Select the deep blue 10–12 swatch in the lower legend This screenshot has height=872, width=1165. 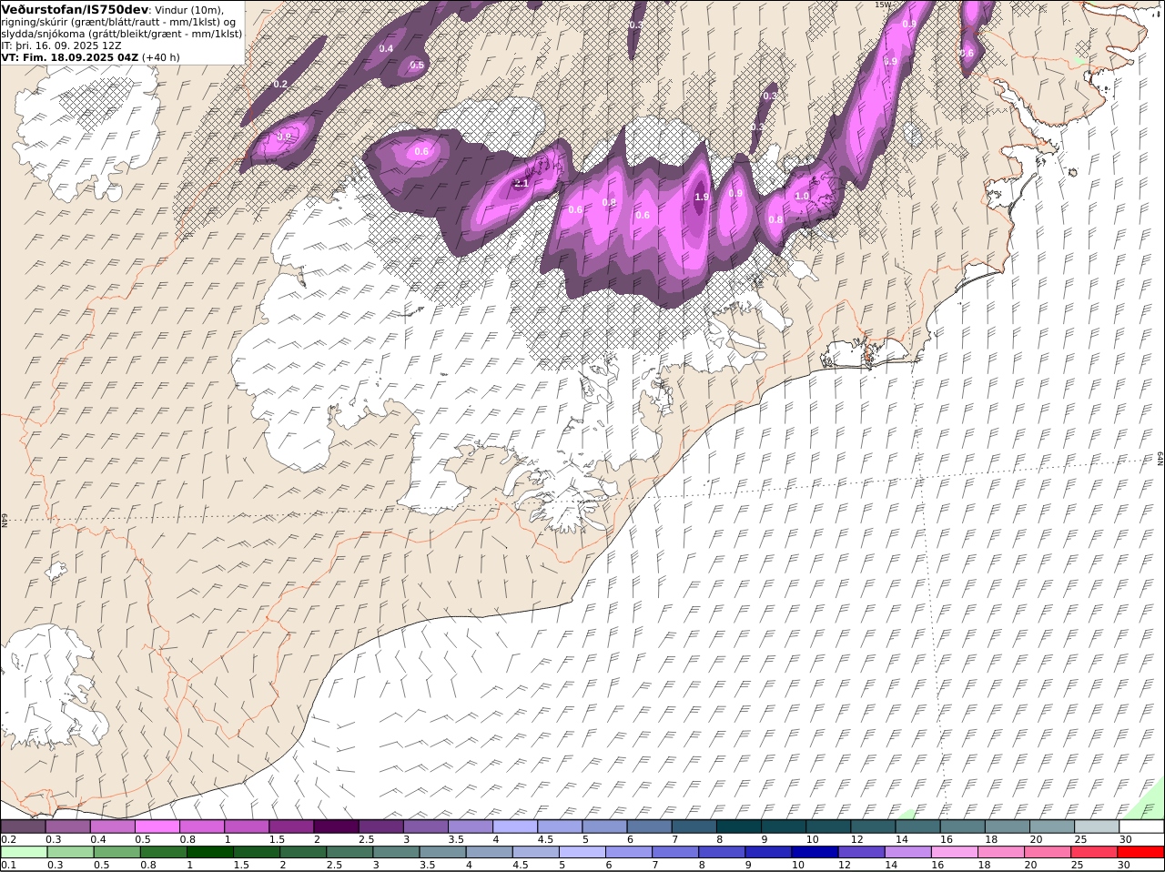[x=815, y=853]
